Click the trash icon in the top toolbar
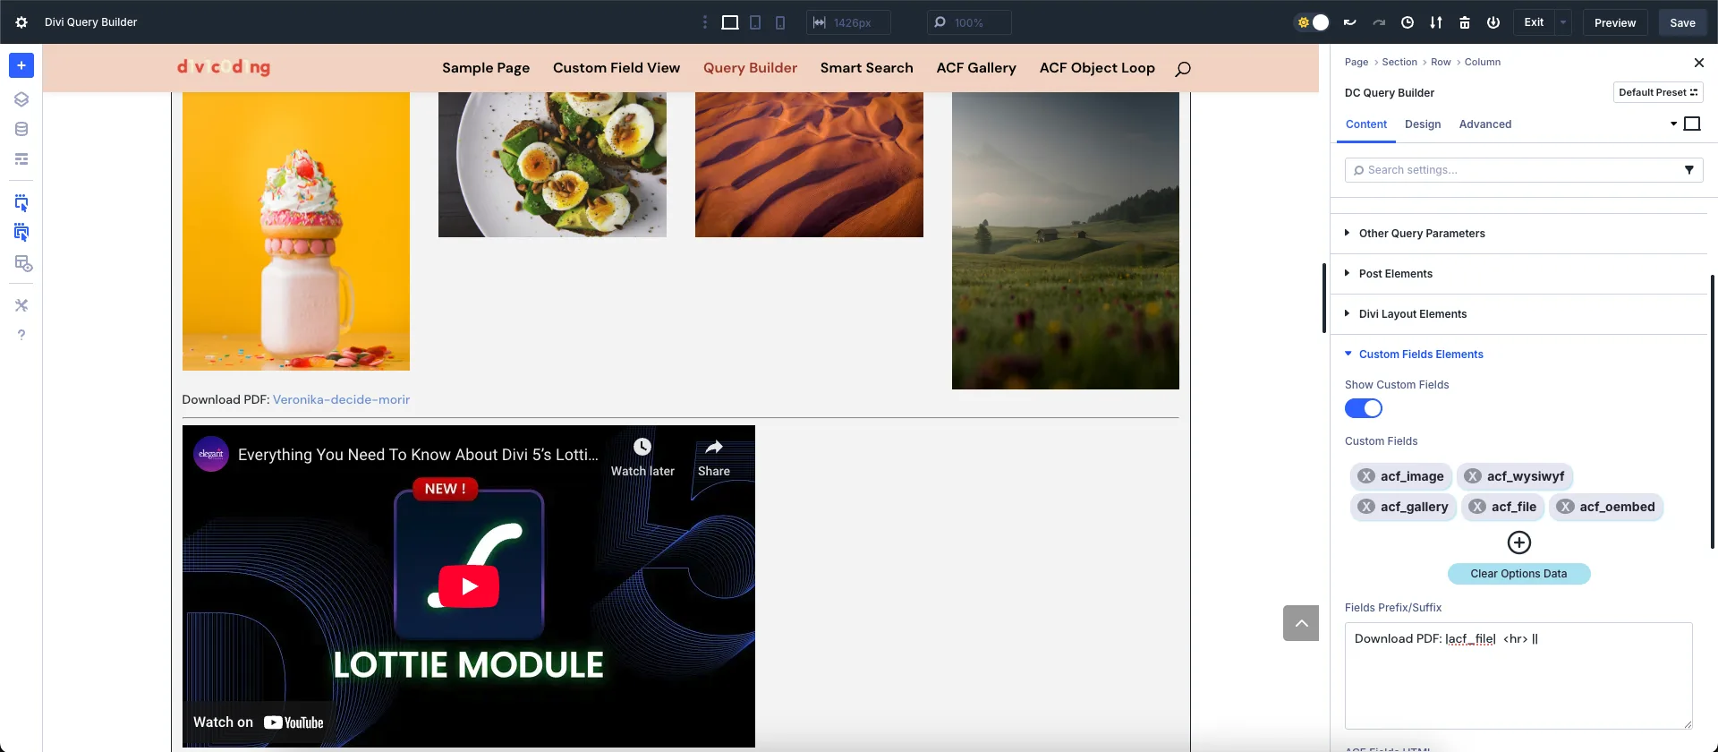This screenshot has height=752, width=1718. [x=1465, y=22]
